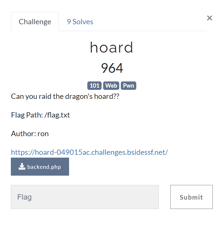This screenshot has width=223, height=226.
Task: Download the backend.php file
Action: click(x=40, y=167)
